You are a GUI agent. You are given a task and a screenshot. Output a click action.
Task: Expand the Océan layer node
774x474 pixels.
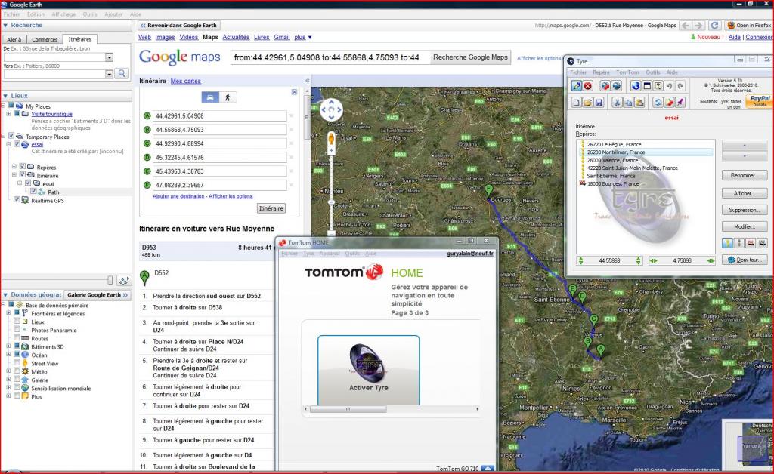pyautogui.click(x=8, y=354)
